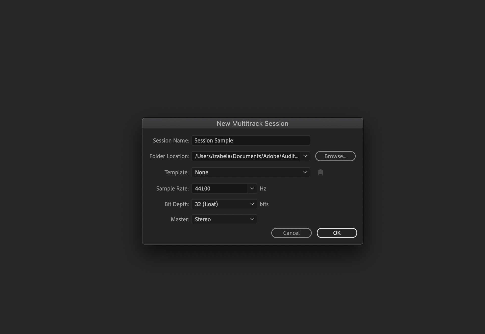This screenshot has height=334, width=485.
Task: Click the "Sample Rate:" label
Action: pyautogui.click(x=173, y=189)
